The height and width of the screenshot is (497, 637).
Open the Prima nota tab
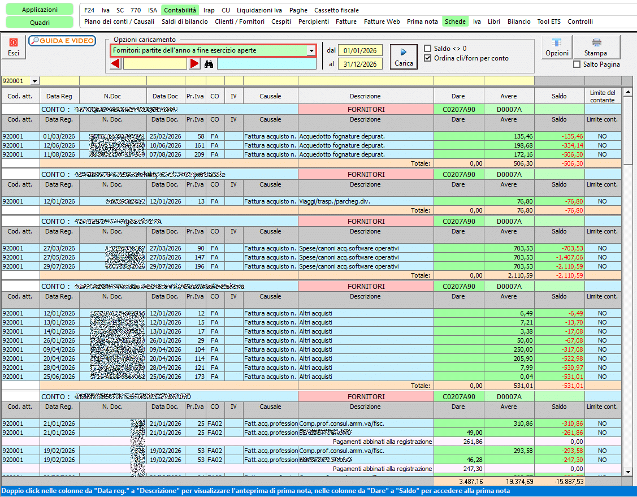(x=422, y=21)
